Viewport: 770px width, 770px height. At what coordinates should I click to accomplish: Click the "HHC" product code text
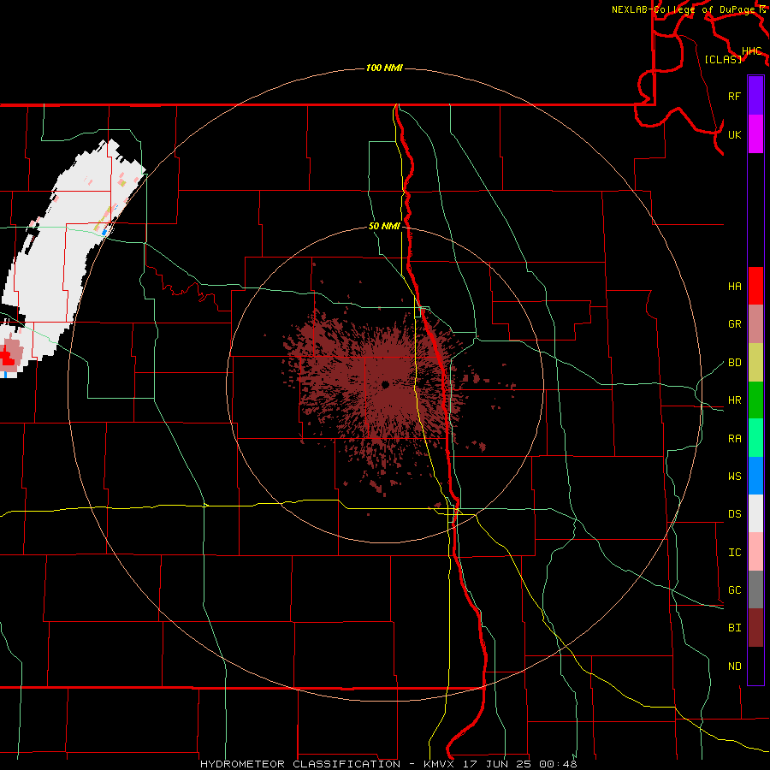coord(751,50)
